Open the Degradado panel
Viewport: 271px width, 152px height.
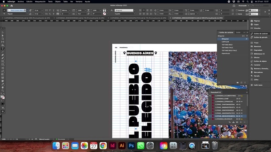coord(257,50)
